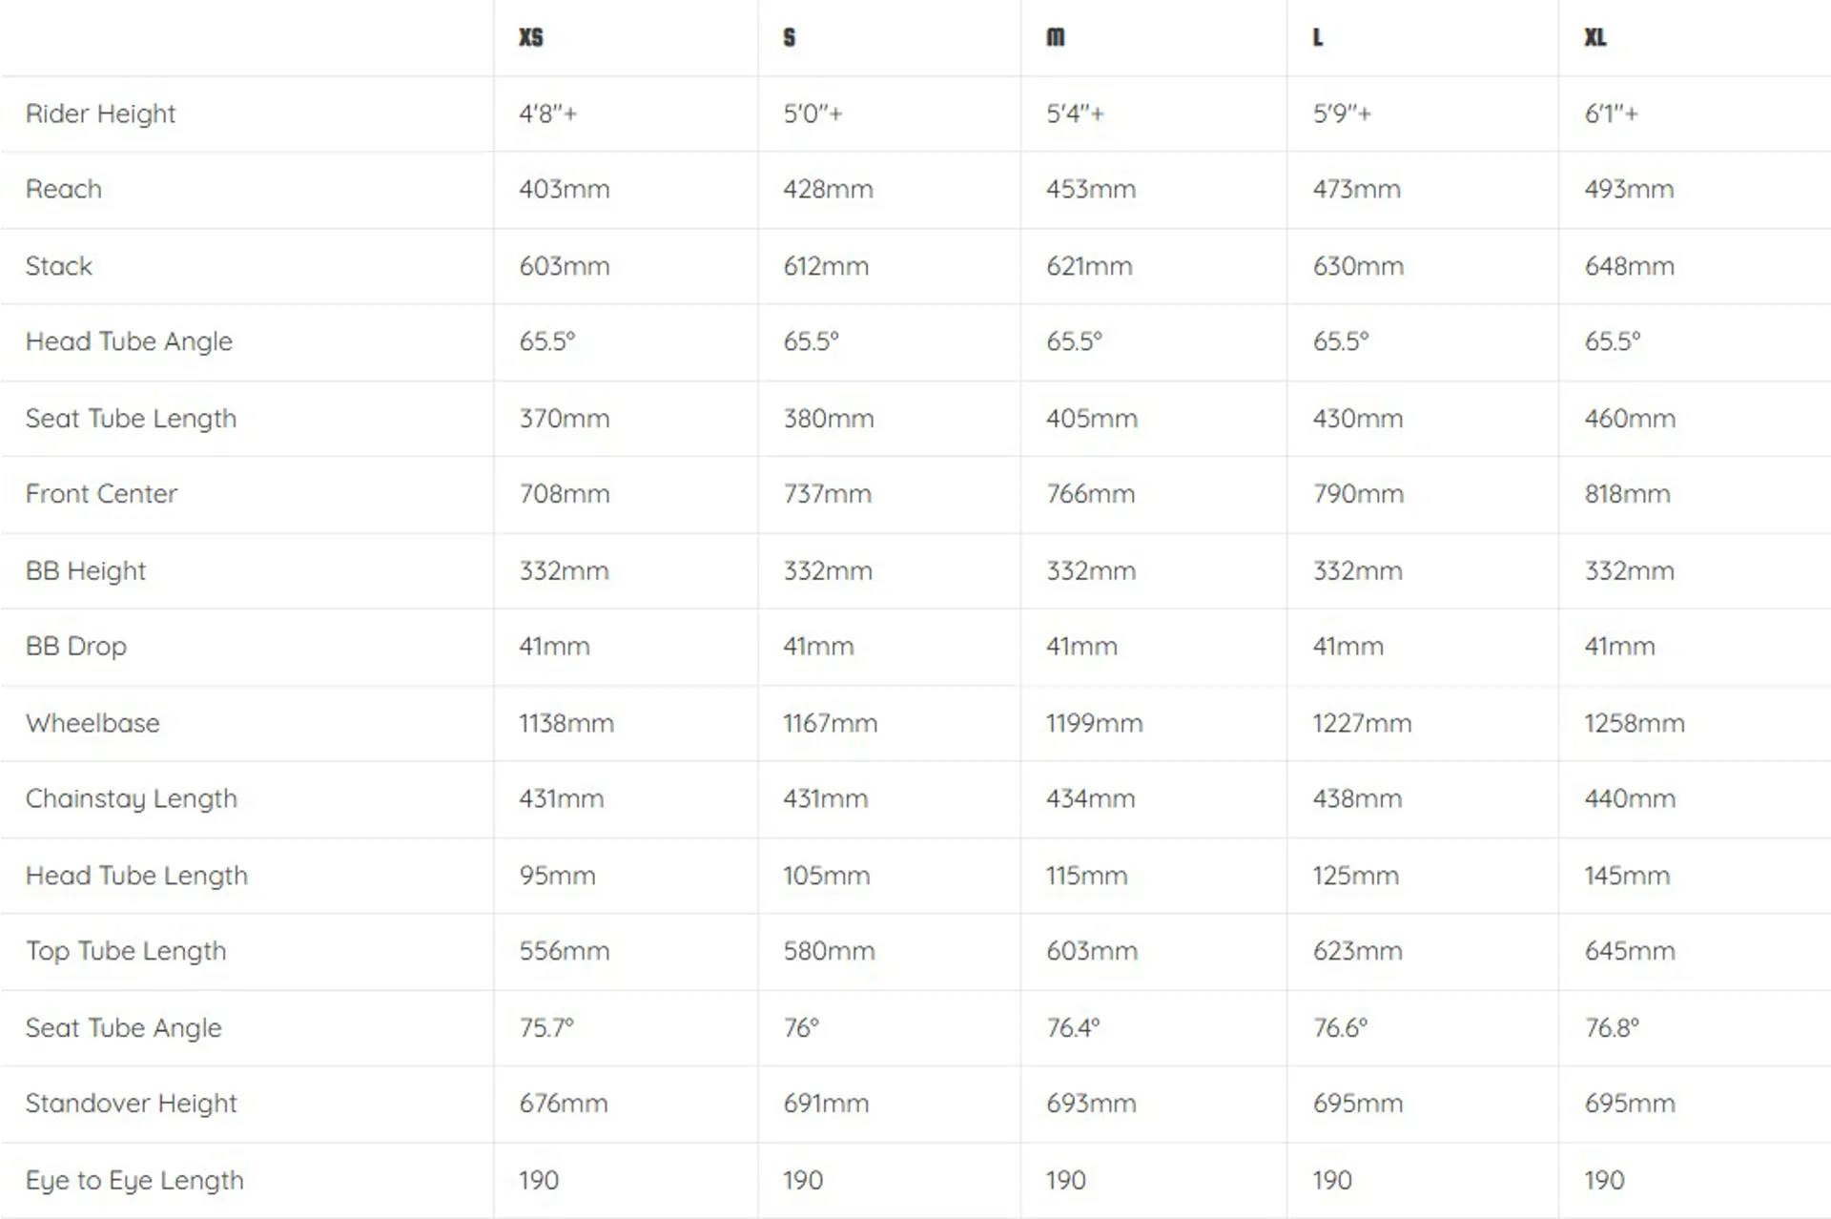This screenshot has height=1219, width=1831.
Task: Click the 1199mm wheelbase value for M
Action: [1094, 723]
